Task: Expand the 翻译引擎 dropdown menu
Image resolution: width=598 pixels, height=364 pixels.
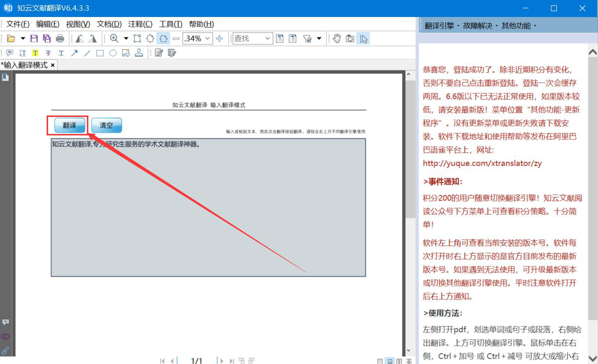Action: pos(442,26)
